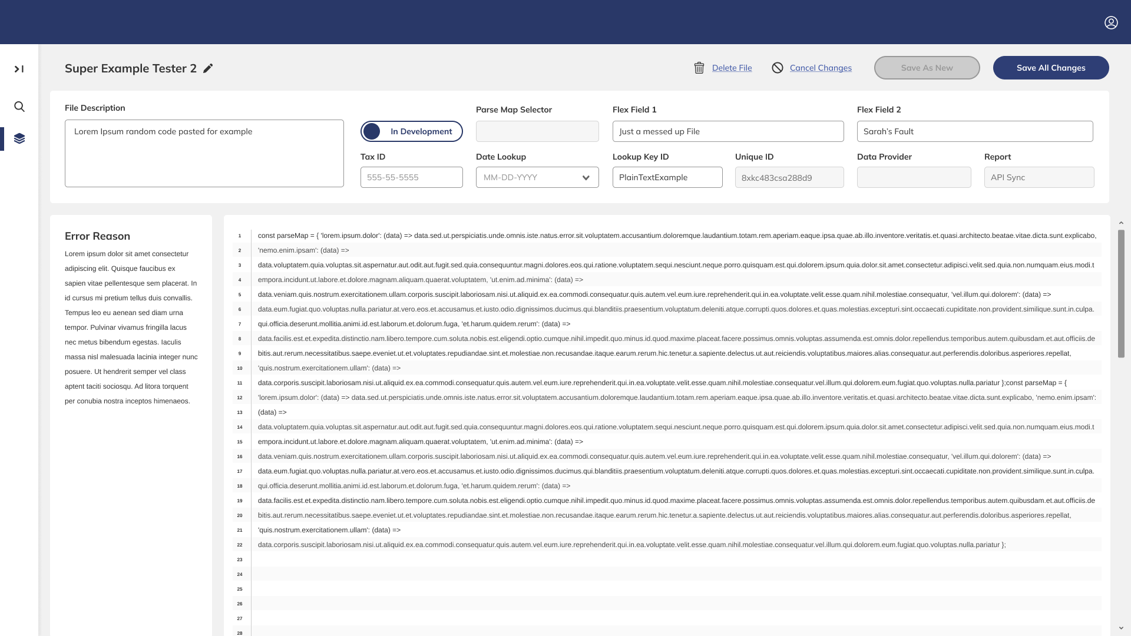Click the trash can delete icon
The image size is (1131, 636).
(x=699, y=68)
